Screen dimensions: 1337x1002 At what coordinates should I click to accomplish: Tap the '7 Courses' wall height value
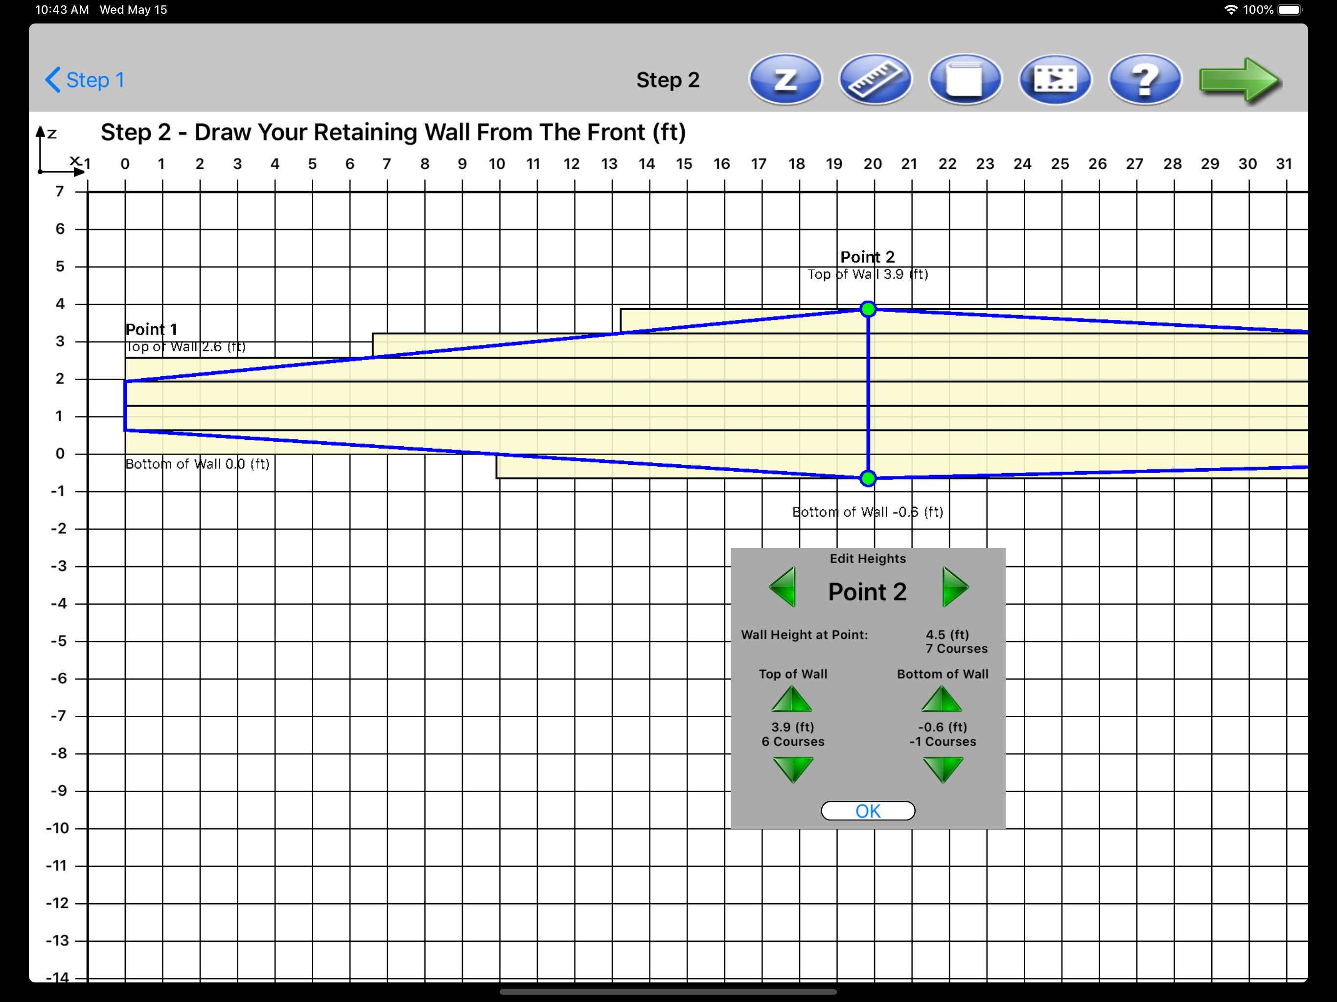(957, 648)
